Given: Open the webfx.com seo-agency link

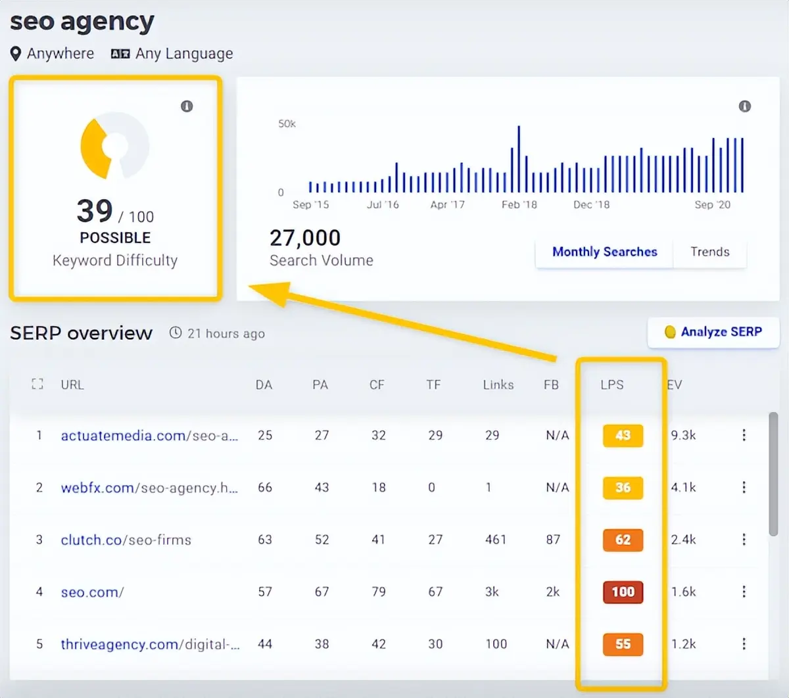Looking at the screenshot, I should tap(149, 488).
